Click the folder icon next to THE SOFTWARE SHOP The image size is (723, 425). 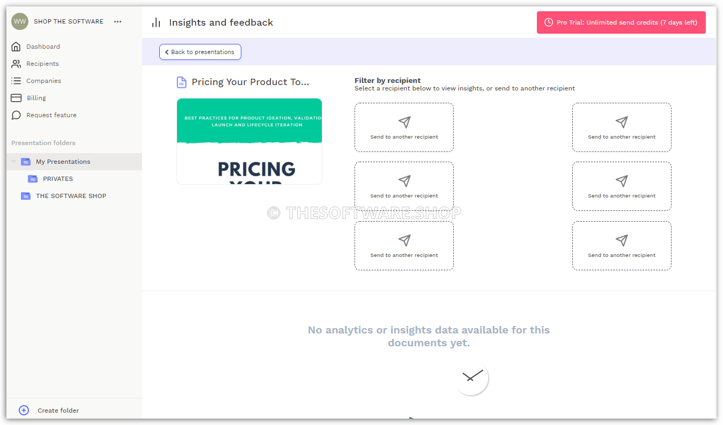(25, 196)
